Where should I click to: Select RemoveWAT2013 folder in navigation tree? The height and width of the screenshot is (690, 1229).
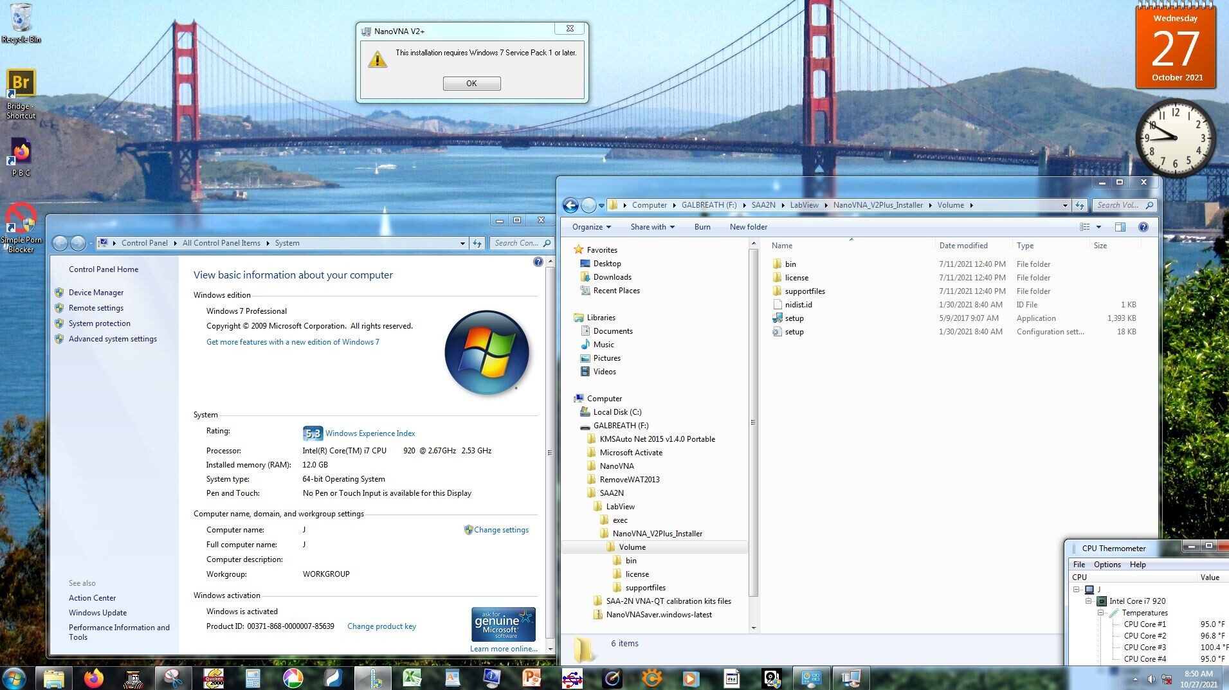[629, 480]
